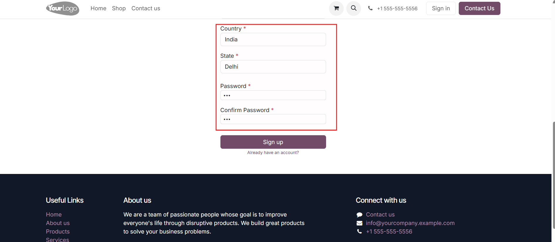Focus the Confirm Password input field
Image resolution: width=555 pixels, height=242 pixels.
tap(273, 119)
